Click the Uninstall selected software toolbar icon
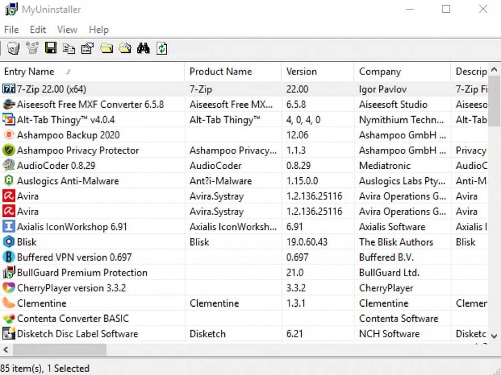501x375 pixels. 13,49
